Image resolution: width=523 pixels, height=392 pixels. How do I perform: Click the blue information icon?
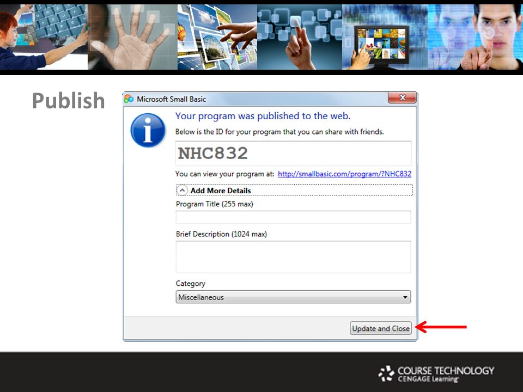pyautogui.click(x=148, y=130)
